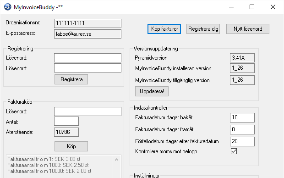
Task: Click the Köp fakturor button
Action: 164,29
